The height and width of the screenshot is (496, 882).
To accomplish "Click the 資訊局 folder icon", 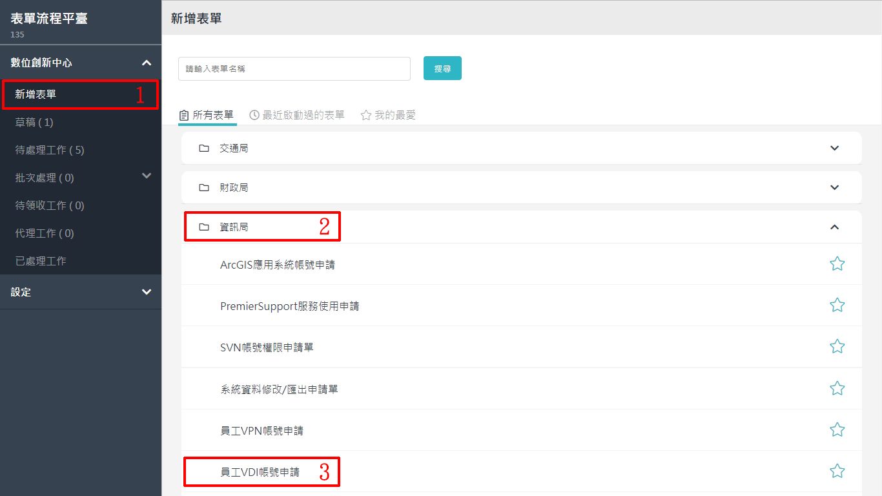I will [x=204, y=227].
